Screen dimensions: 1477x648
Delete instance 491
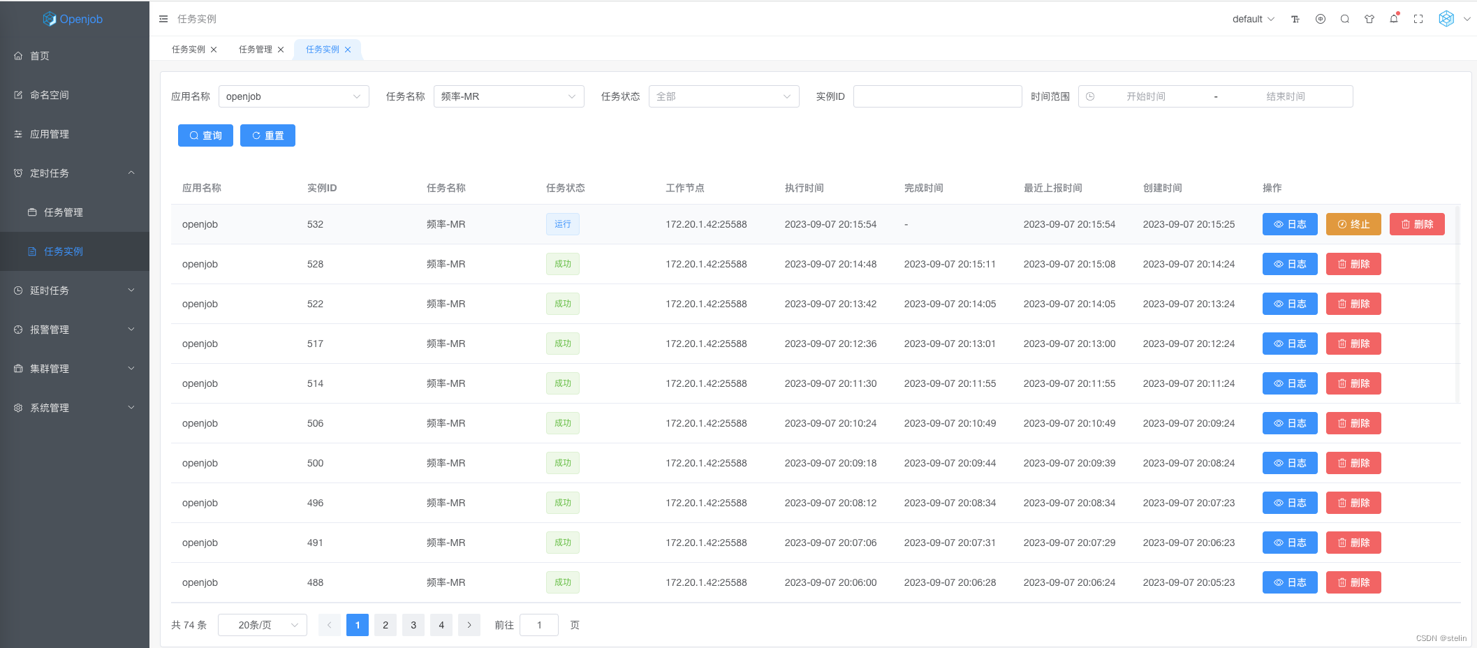[x=1353, y=543]
